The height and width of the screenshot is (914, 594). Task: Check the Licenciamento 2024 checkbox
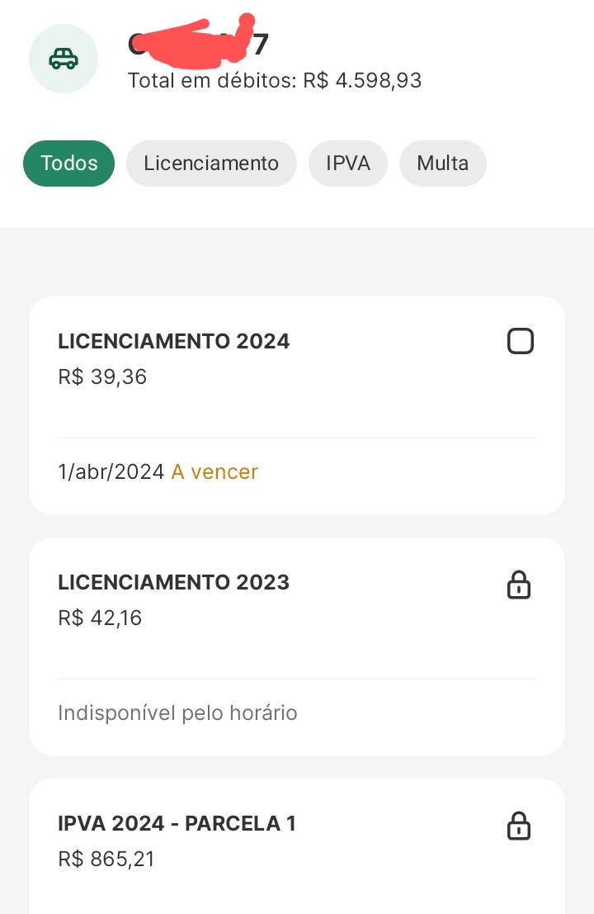520,341
